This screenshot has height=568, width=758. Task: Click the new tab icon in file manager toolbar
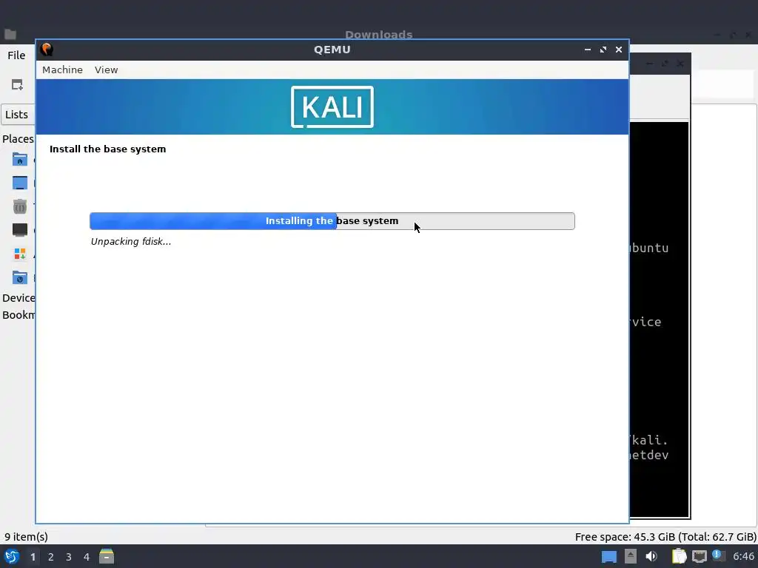[18, 84]
